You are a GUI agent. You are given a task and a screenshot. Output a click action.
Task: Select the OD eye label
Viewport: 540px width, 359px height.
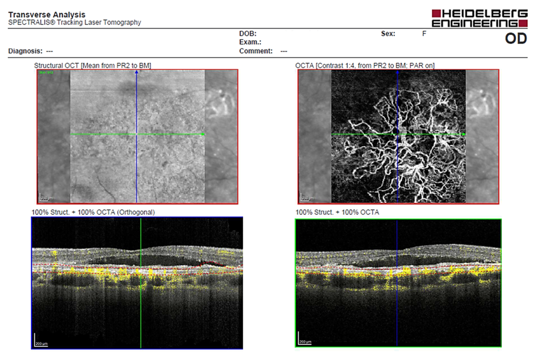pos(516,39)
